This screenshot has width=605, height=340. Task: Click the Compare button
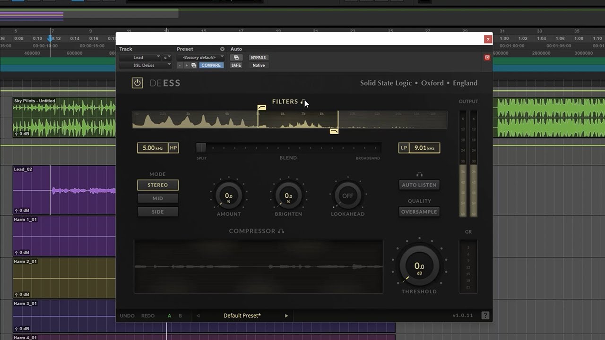coord(211,65)
